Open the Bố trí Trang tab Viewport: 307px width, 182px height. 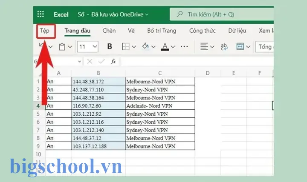click(162, 31)
